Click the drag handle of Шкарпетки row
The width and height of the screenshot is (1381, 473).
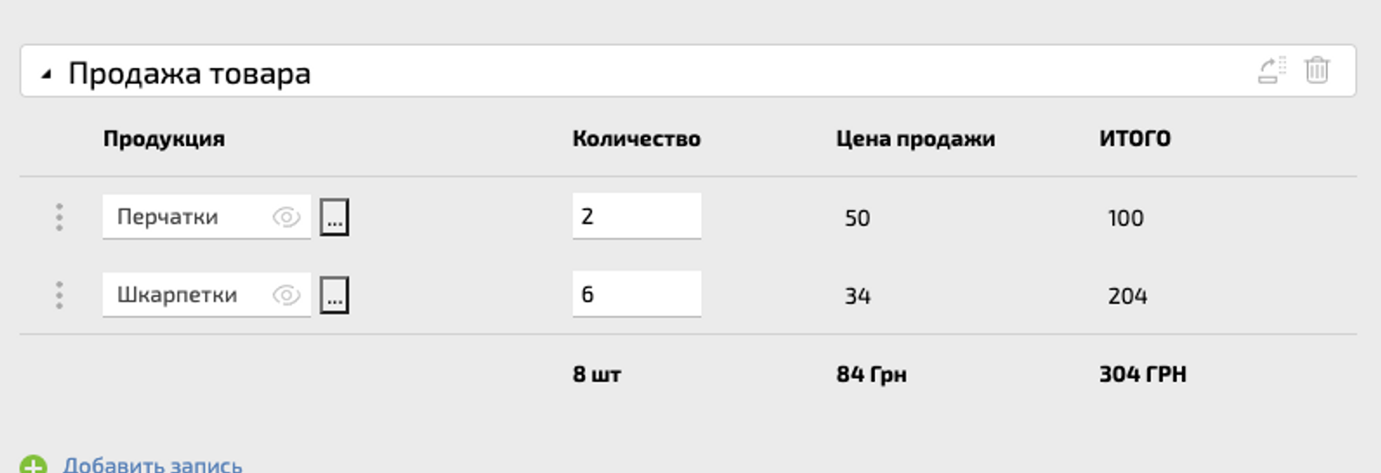coord(59,295)
